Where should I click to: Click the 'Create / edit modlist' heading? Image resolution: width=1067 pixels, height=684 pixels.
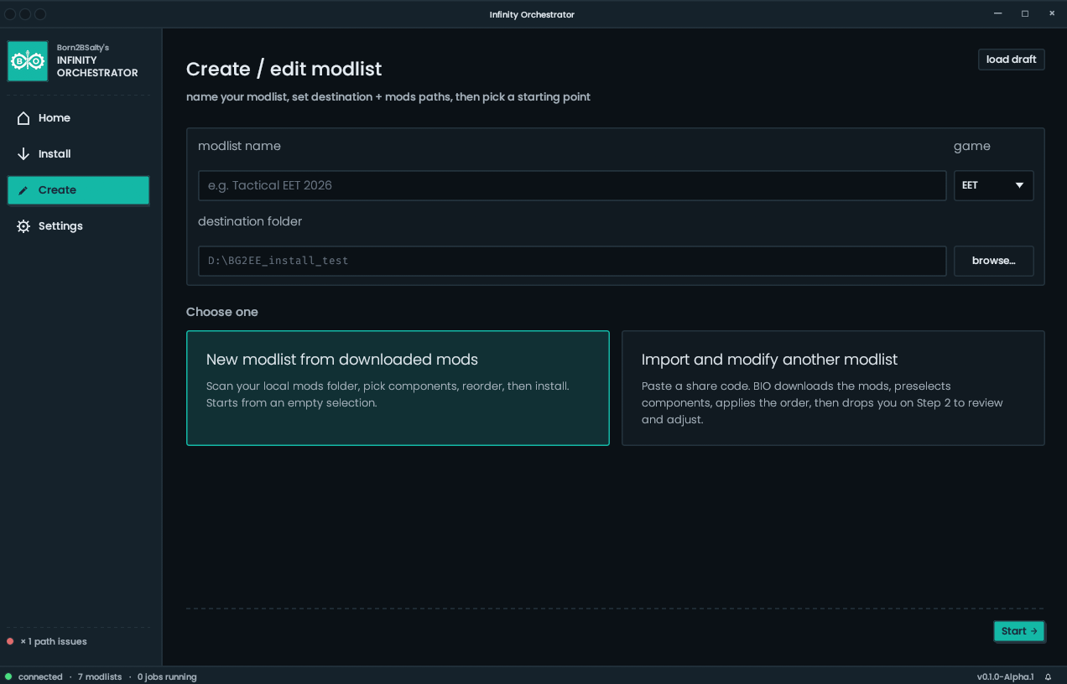click(x=284, y=69)
